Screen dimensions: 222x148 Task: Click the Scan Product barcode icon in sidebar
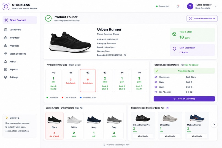tap(6, 20)
